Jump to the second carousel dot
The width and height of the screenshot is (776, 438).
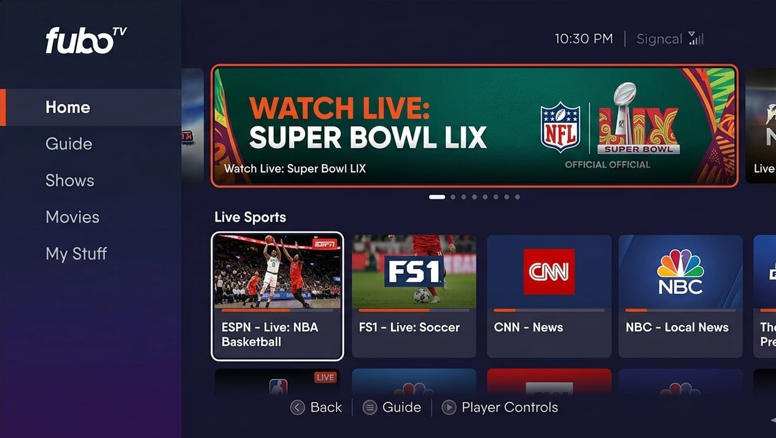point(453,197)
